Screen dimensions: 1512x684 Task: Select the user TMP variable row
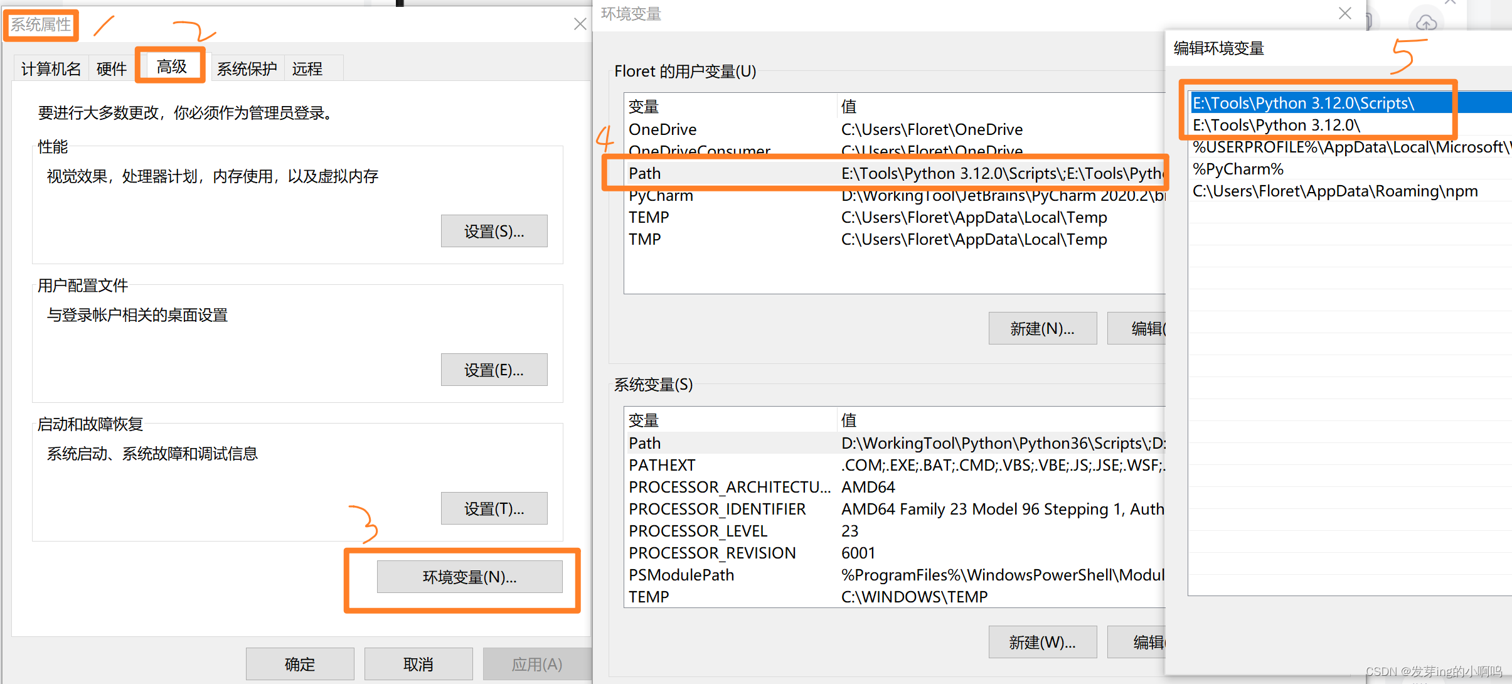coord(895,239)
